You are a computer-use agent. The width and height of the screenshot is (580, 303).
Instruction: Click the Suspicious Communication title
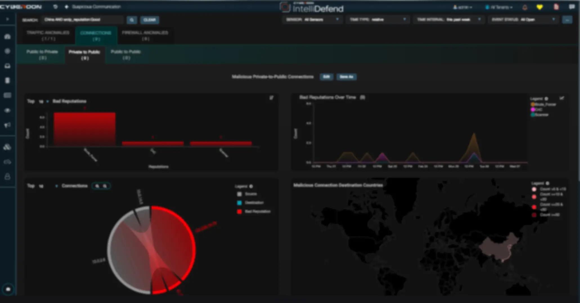click(x=96, y=7)
